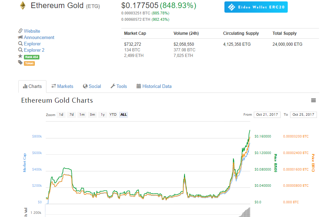The height and width of the screenshot is (217, 331).
Task: Click the $0.177505 price value
Action: click(140, 6)
